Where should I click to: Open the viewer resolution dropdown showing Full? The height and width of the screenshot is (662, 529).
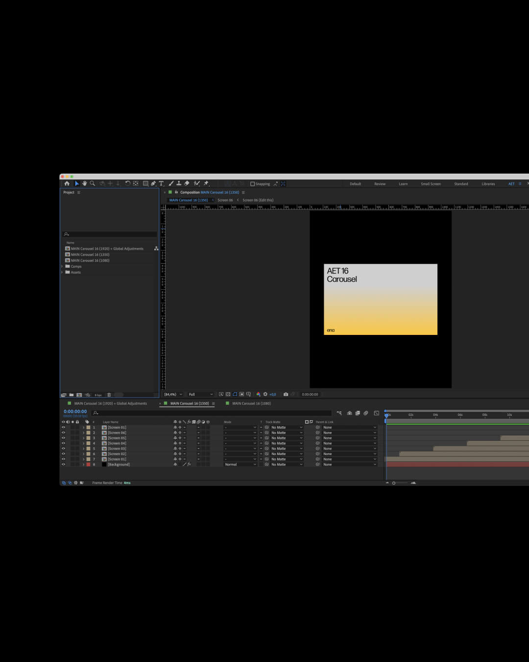[201, 394]
